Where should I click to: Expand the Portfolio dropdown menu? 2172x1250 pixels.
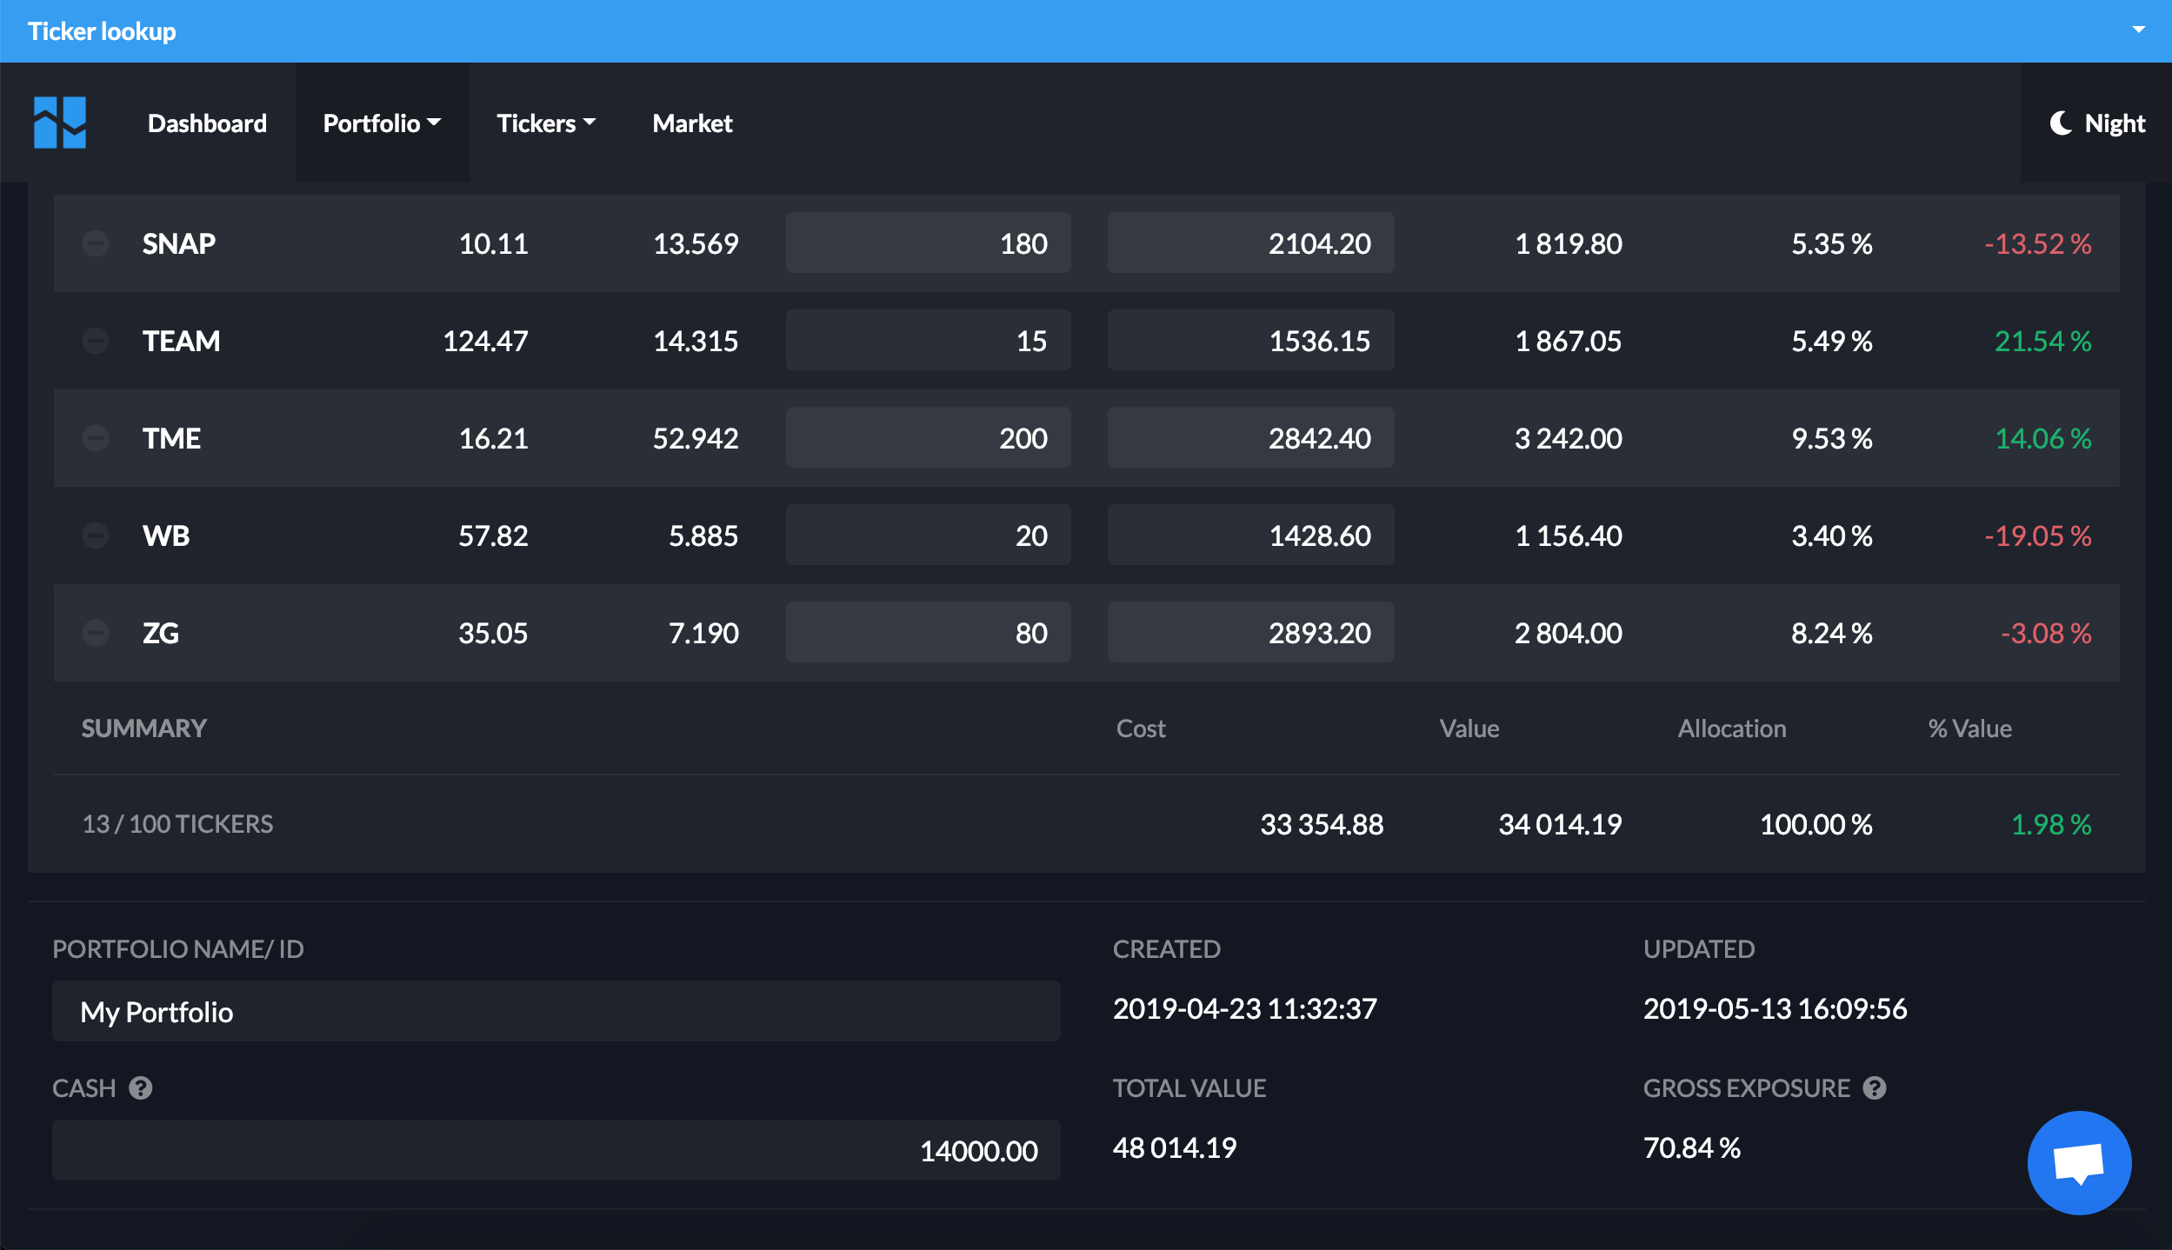click(382, 123)
